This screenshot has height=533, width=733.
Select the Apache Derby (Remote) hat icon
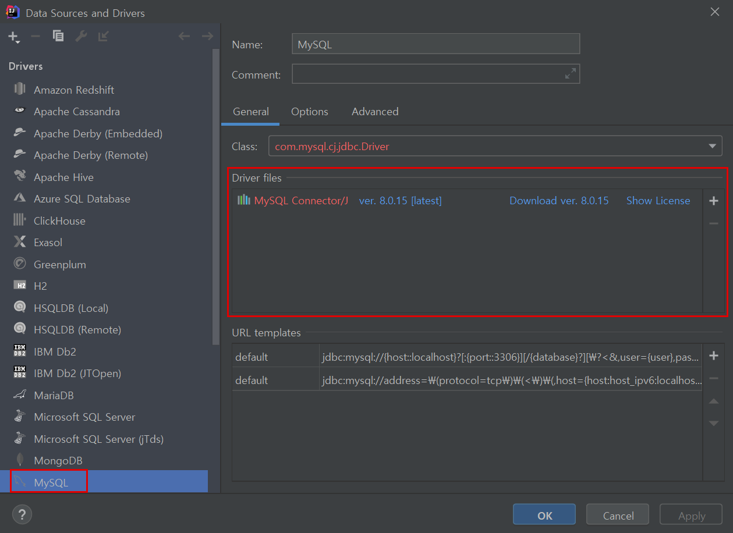[x=20, y=154]
